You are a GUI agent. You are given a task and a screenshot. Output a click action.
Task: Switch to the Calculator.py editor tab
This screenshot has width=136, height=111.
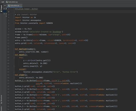pyautogui.click(x=15, y=5)
